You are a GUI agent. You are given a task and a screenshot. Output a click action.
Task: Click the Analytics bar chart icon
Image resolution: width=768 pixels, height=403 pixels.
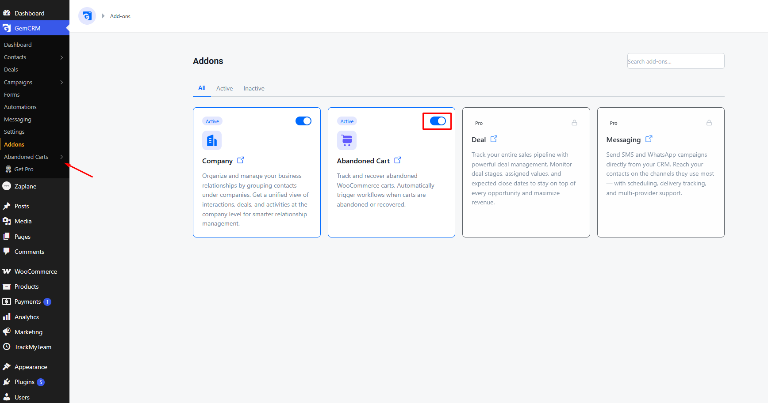point(7,317)
